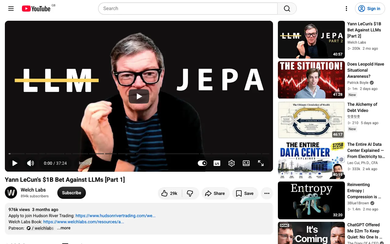Like the video with thumbs up
The width and height of the screenshot is (390, 244).
(170, 193)
